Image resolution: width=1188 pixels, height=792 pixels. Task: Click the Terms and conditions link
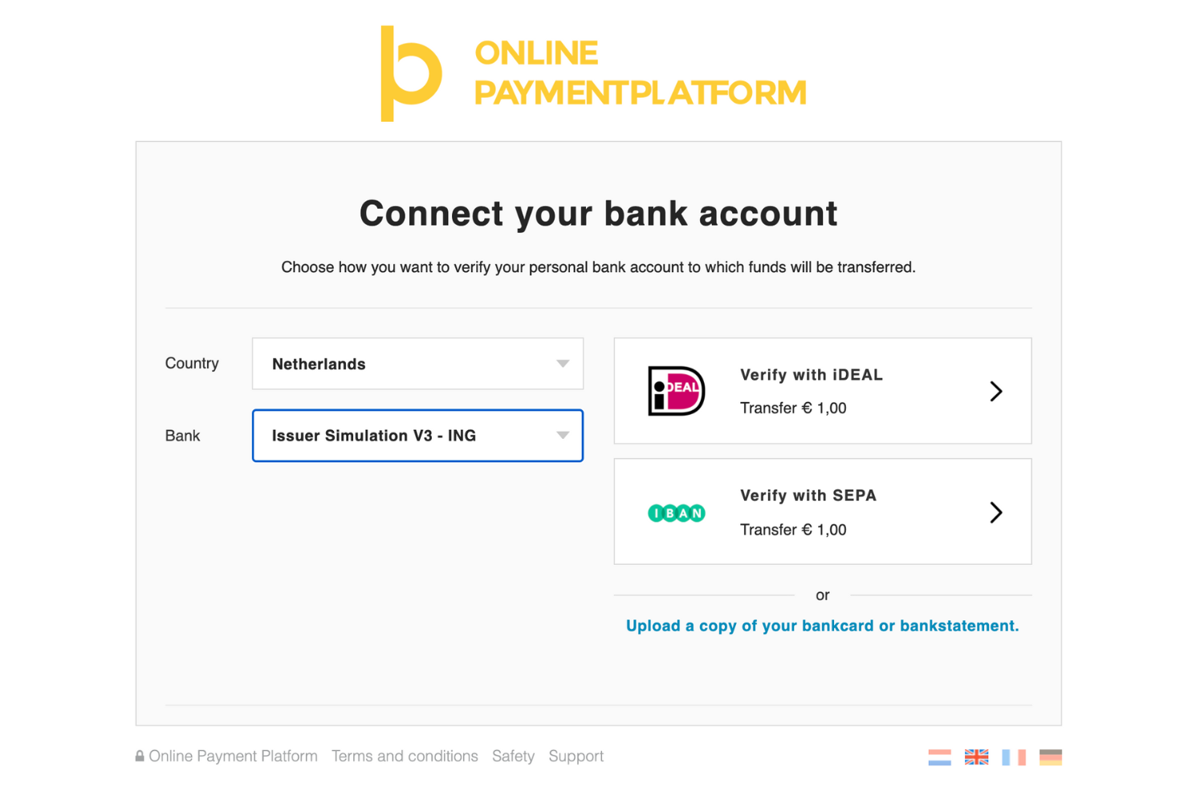click(405, 755)
